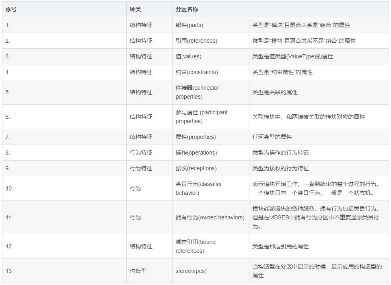Select the 序号 column header
391x285 pixels.
point(64,10)
